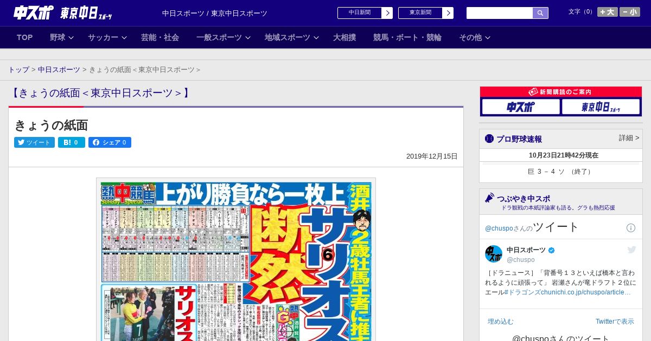Image resolution: width=651 pixels, height=341 pixels.
Task: Open the 競馬・ボート・競輪 menu item
Action: point(407,37)
